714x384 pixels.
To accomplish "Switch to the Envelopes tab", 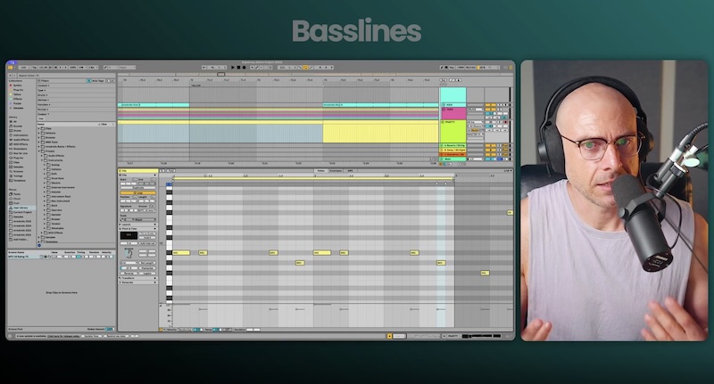I will pyautogui.click(x=336, y=171).
